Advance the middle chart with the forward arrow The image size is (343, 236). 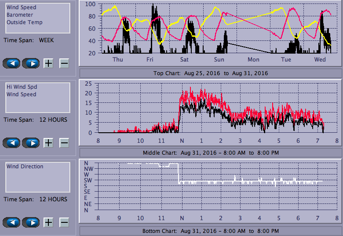[31, 143]
